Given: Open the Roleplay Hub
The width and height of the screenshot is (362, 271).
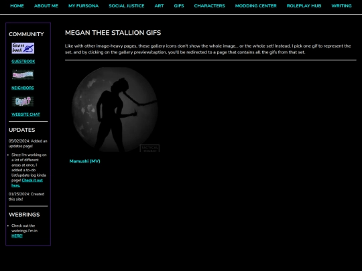Looking at the screenshot, I should [x=304, y=6].
